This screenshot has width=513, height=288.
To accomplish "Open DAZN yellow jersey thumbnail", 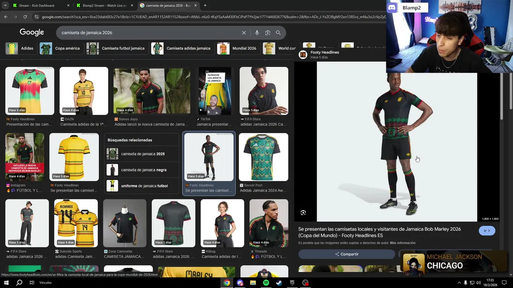I will click(x=84, y=91).
